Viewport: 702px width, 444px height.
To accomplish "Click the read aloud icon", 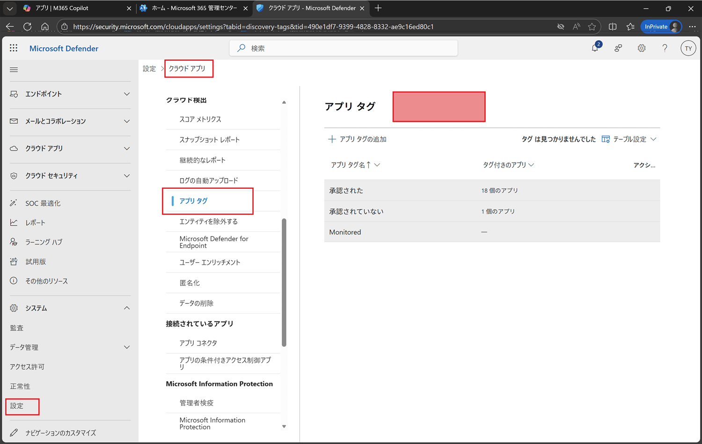I will pos(577,27).
